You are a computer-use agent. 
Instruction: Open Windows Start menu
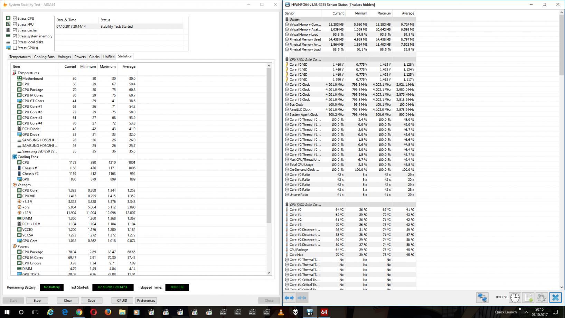[7, 312]
